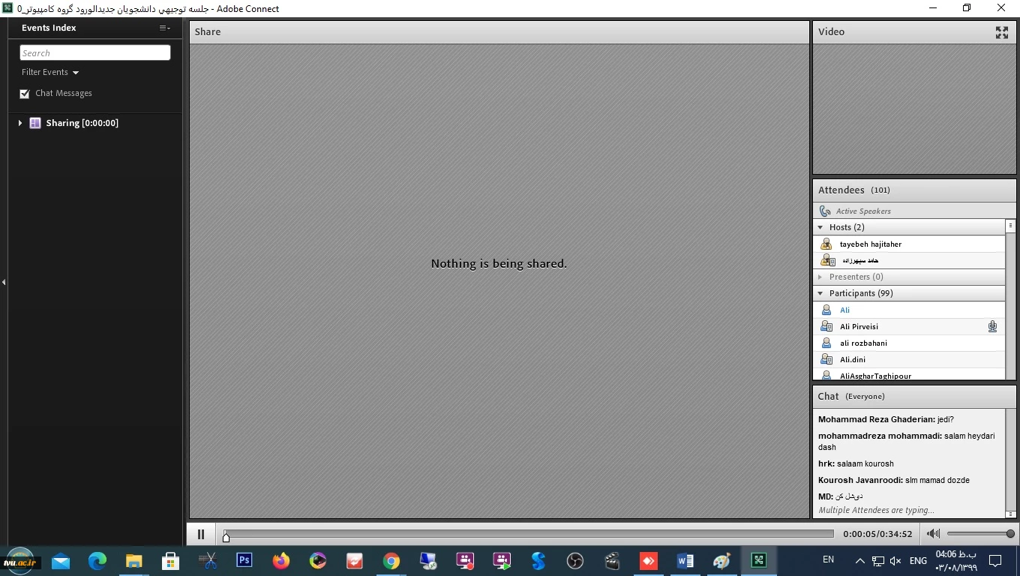Expand the Sharing [0:00:00] event
1020x576 pixels.
20,123
